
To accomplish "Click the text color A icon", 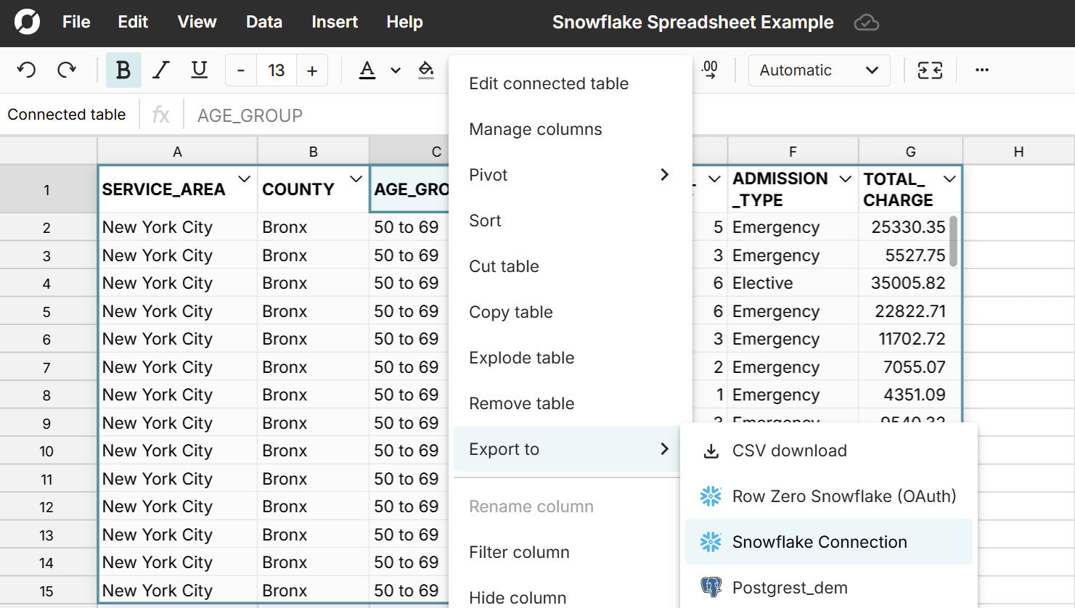I will pos(367,70).
